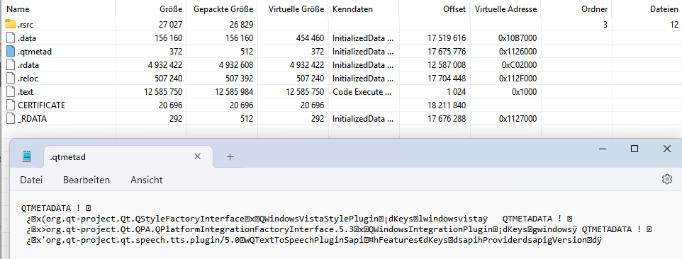Viewport: 682px width, 259px height.
Task: Switch to the .qtmetad tab
Action: (x=118, y=157)
